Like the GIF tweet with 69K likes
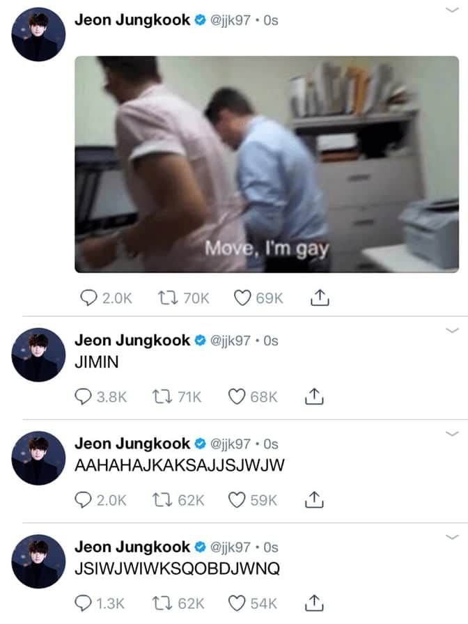The height and width of the screenshot is (624, 468). [242, 298]
